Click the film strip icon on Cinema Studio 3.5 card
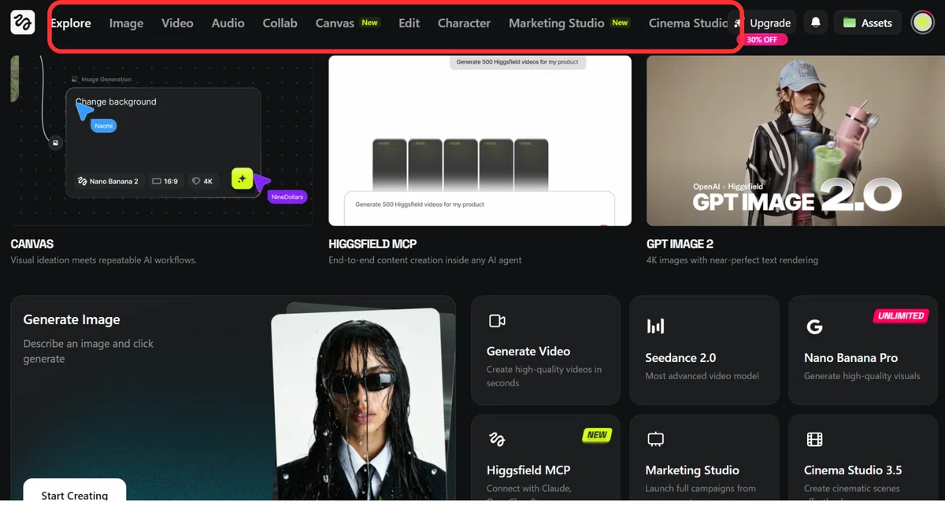945x531 pixels. coord(814,439)
